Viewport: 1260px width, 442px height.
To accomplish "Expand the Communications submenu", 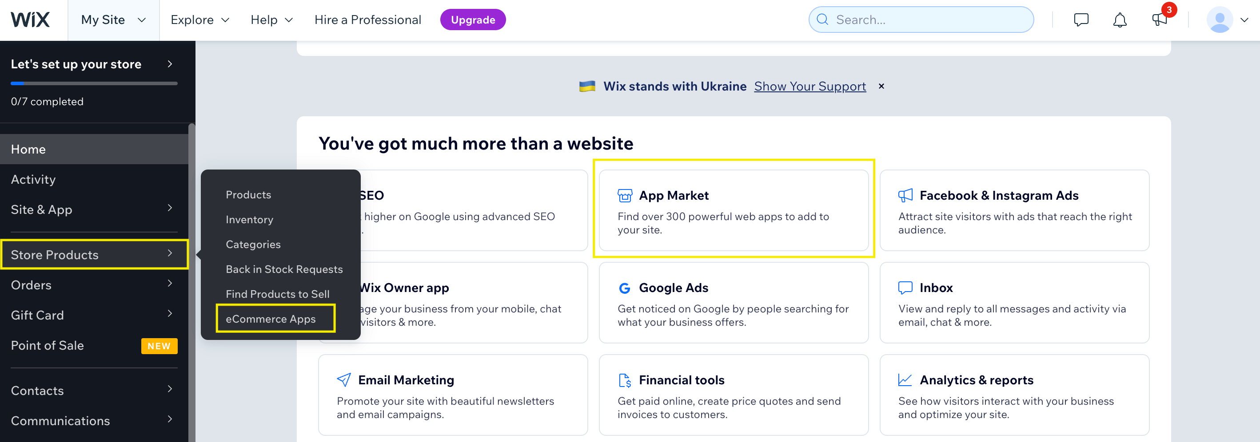I will (170, 419).
